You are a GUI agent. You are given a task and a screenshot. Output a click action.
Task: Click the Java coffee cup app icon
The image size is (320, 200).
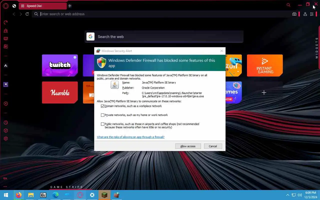tap(115, 85)
